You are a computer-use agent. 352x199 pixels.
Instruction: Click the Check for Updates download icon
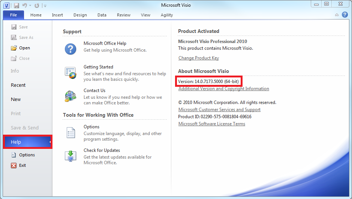[70, 156]
